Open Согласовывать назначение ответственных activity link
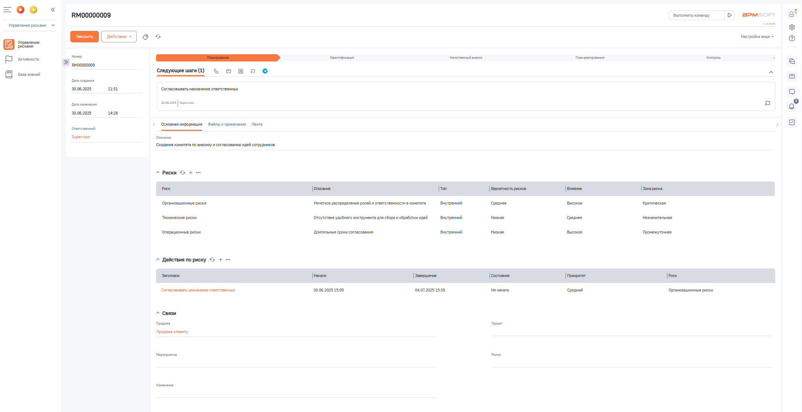 click(198, 290)
